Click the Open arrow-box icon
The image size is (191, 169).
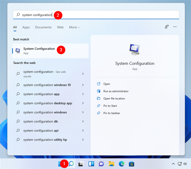[98, 84]
